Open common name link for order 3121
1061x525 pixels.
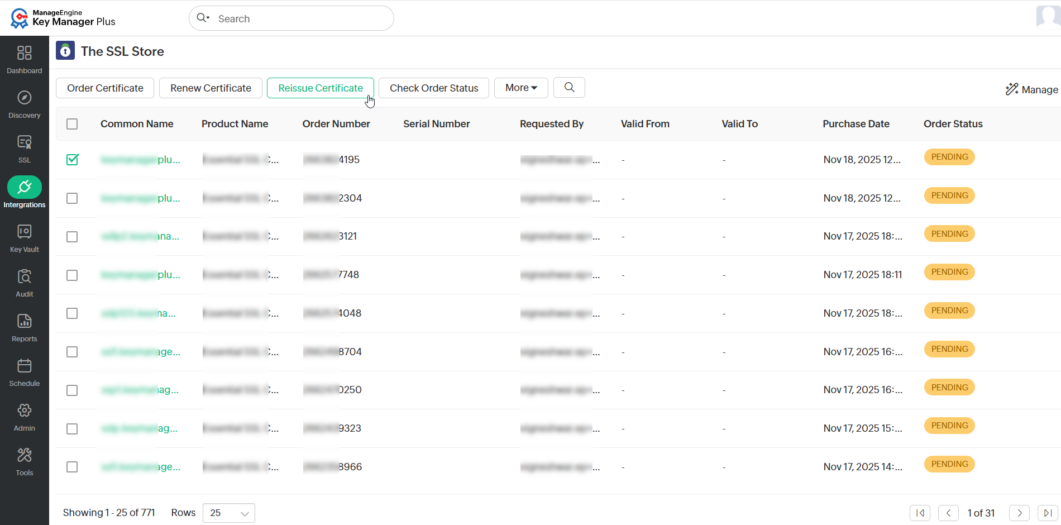coord(140,236)
